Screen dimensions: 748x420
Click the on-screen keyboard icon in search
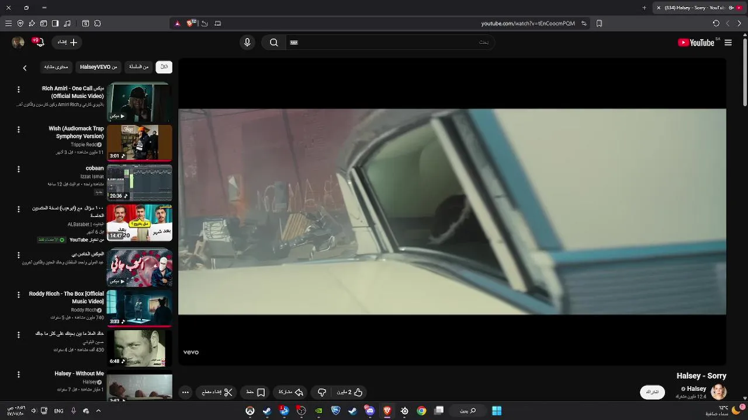294,42
